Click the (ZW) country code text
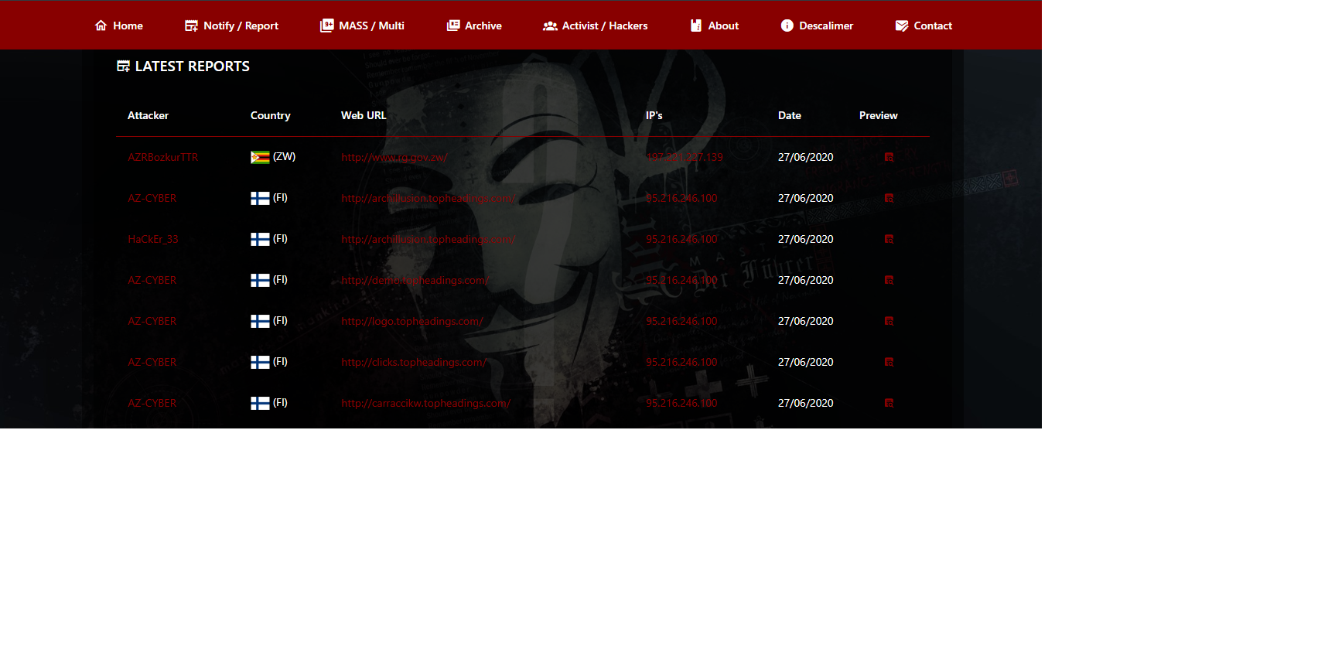This screenshot has width=1335, height=645. [285, 156]
